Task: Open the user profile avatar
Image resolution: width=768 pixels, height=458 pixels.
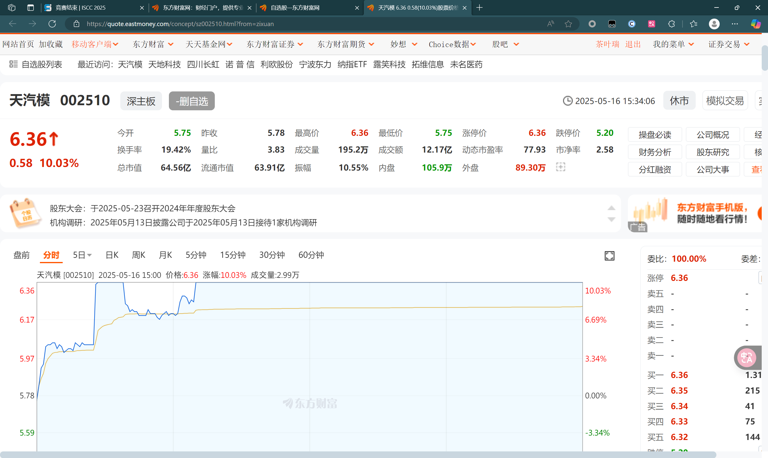Action: click(x=714, y=24)
